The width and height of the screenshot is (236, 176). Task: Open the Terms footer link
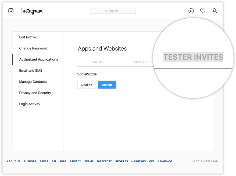click(x=89, y=161)
